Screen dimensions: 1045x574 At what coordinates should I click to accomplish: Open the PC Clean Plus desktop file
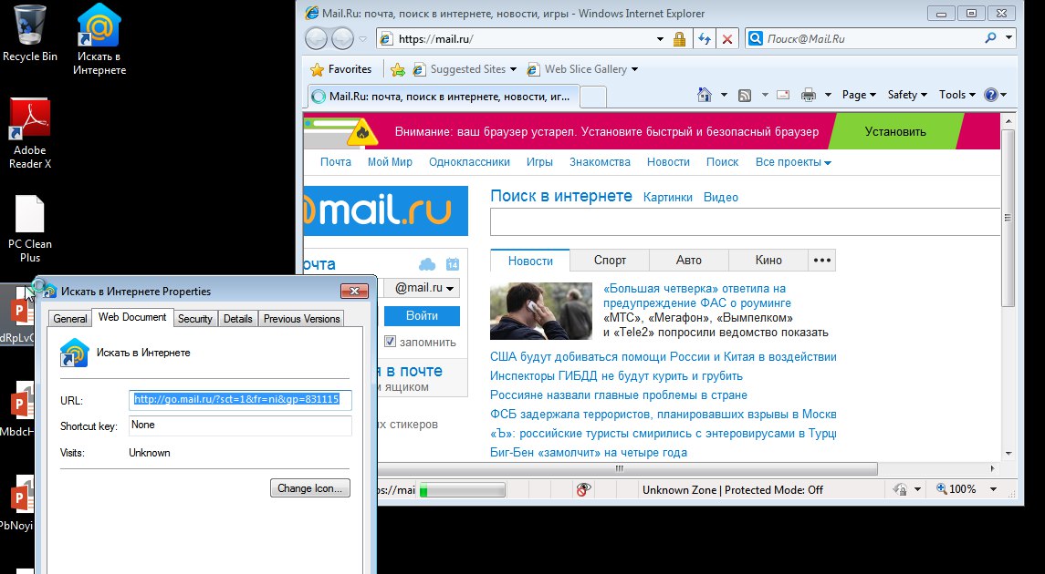tap(30, 228)
